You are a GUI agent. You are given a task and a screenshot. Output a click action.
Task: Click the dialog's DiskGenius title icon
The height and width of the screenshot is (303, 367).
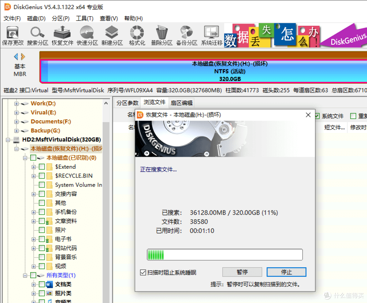[140, 115]
